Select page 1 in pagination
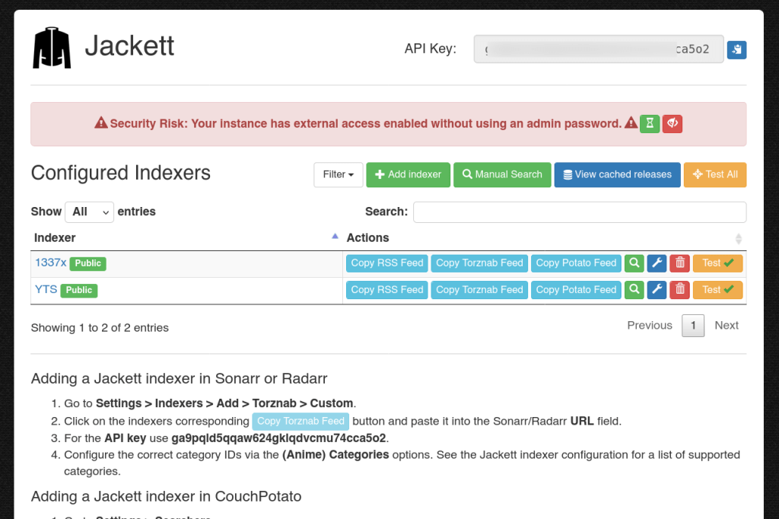Screen dimensions: 779x519 coord(693,326)
